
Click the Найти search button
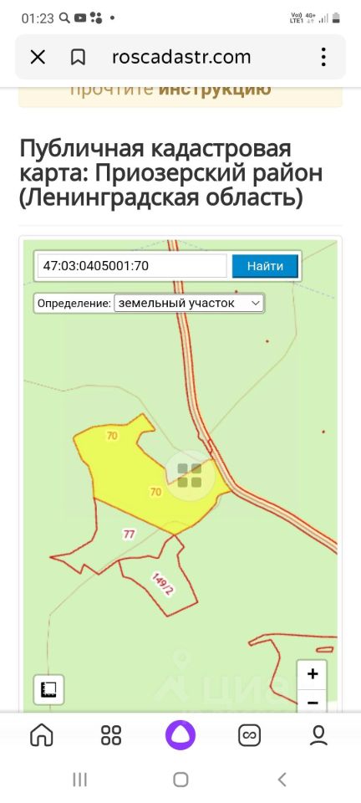pos(265,266)
